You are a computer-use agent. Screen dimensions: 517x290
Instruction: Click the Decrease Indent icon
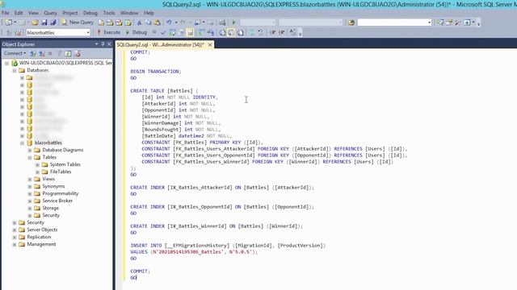pyautogui.click(x=273, y=32)
